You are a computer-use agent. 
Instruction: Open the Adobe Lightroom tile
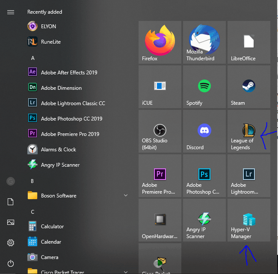(x=249, y=176)
